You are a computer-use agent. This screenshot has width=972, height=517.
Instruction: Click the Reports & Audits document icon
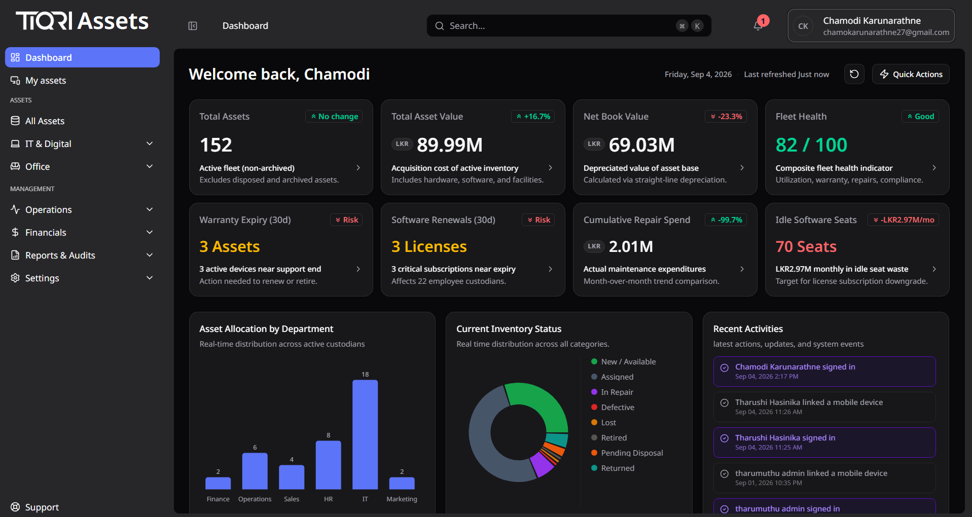(15, 255)
